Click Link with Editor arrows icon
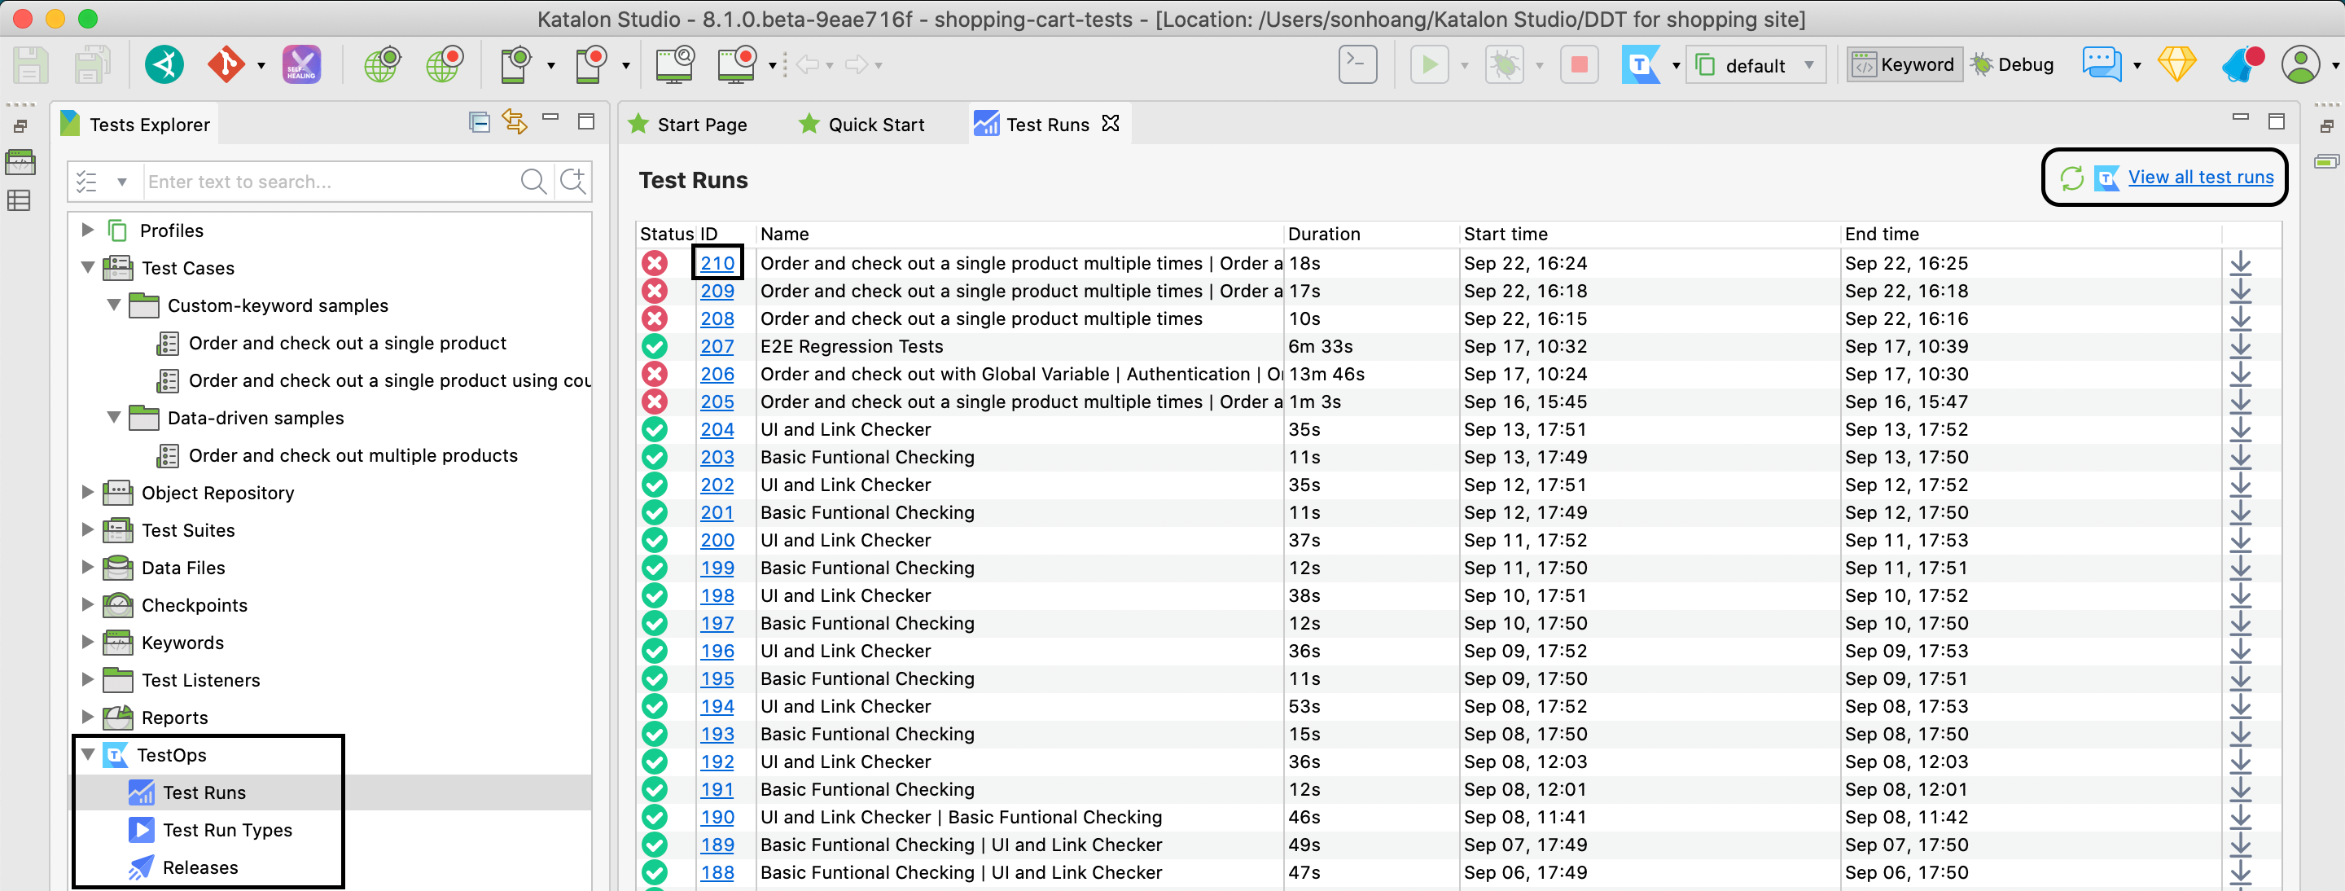The image size is (2345, 891). [x=515, y=122]
